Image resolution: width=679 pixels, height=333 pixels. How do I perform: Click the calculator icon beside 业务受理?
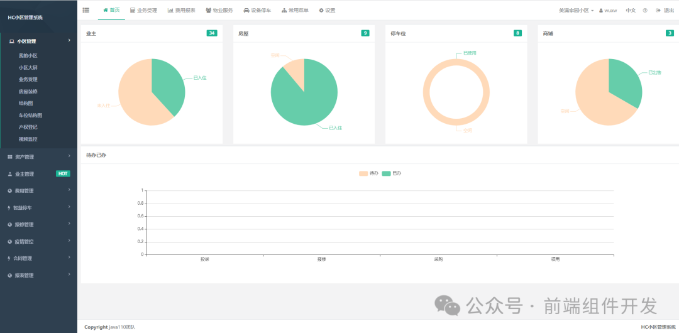click(x=133, y=11)
